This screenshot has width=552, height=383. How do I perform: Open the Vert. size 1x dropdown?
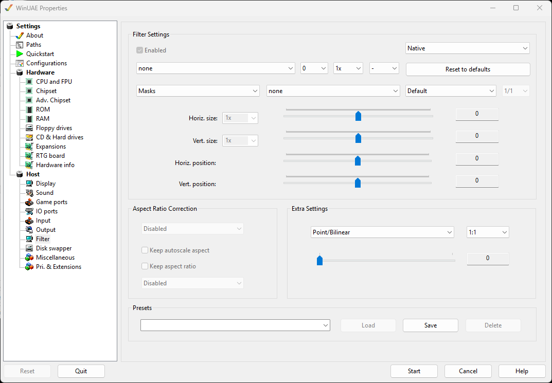click(240, 141)
